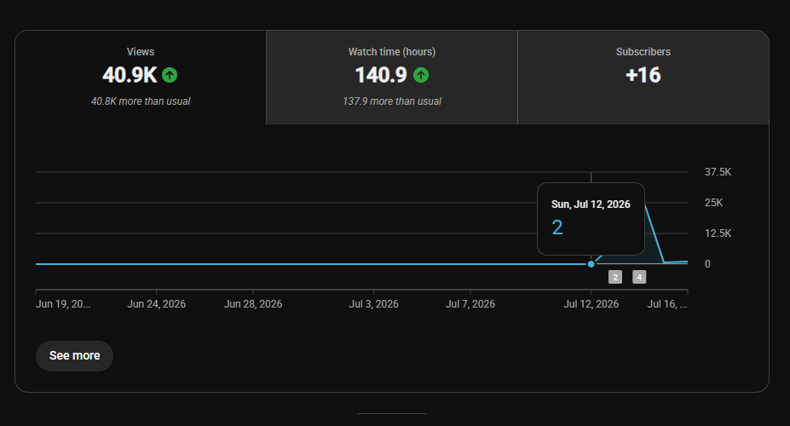Open the Subscribers metric tab
The width and height of the screenshot is (790, 426).
[643, 78]
